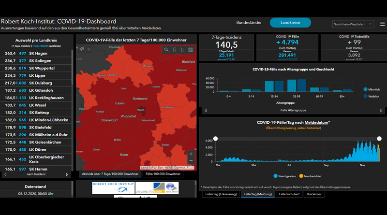Switch to Bundesländer view
387x215 pixels.
249,22
